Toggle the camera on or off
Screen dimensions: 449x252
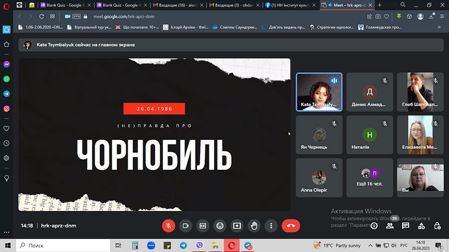pyautogui.click(x=186, y=226)
